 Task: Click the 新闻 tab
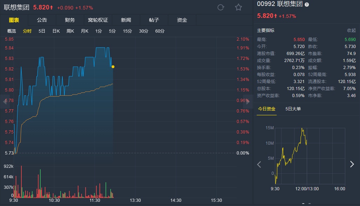pyautogui.click(x=126, y=20)
